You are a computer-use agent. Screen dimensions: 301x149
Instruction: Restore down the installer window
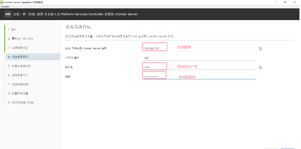pos(285,2)
